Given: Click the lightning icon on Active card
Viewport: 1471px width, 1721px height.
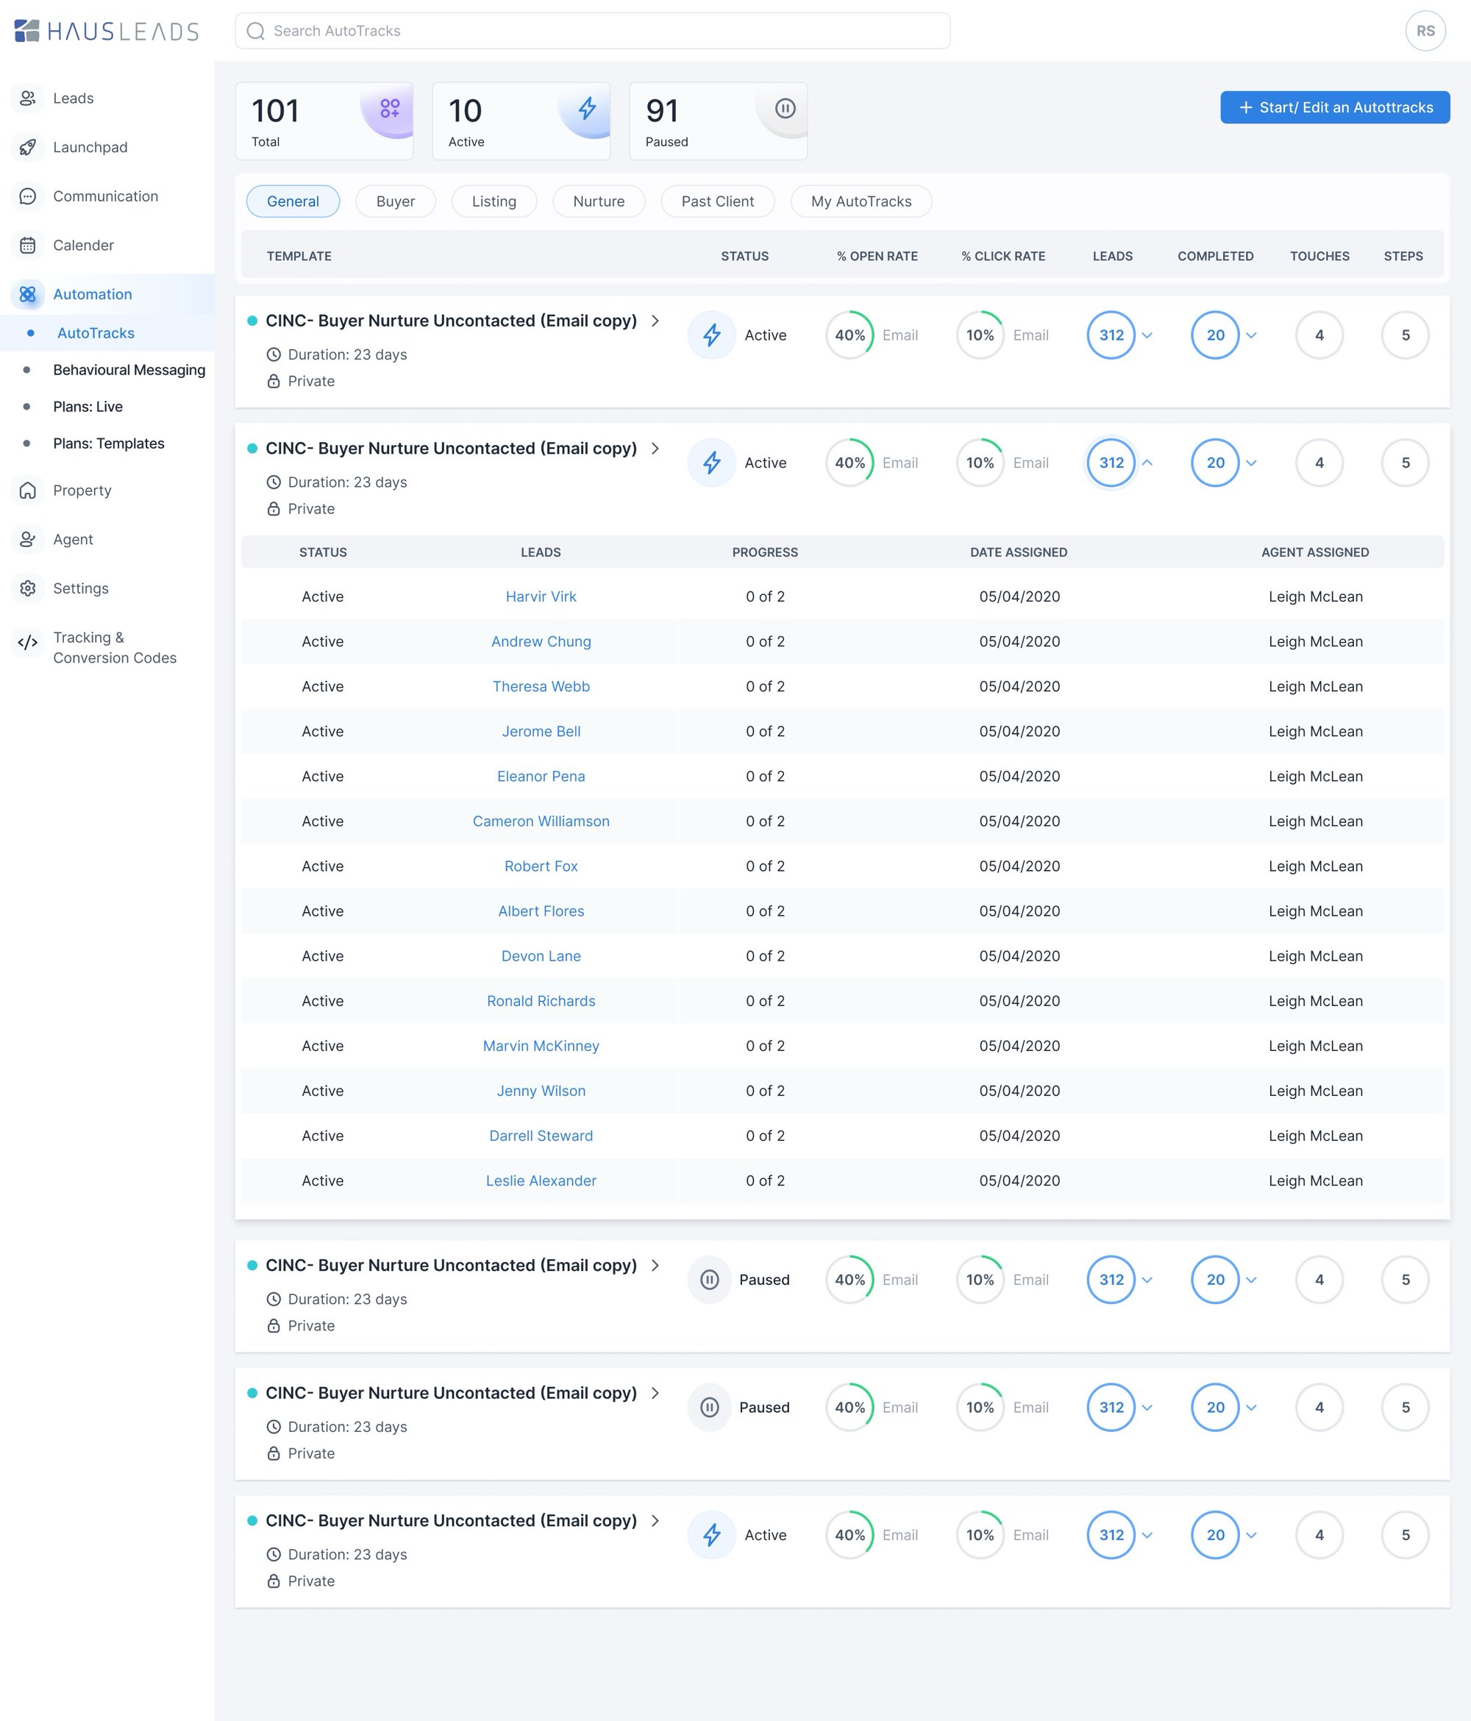Looking at the screenshot, I should point(587,108).
